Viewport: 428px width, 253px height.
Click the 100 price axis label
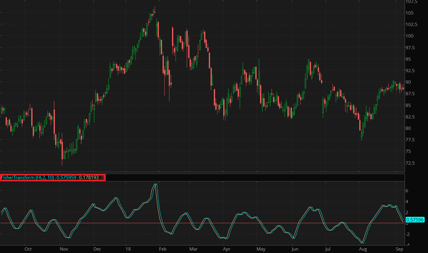pyautogui.click(x=409, y=36)
